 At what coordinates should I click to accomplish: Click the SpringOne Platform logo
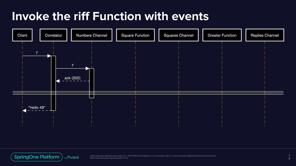(37, 157)
